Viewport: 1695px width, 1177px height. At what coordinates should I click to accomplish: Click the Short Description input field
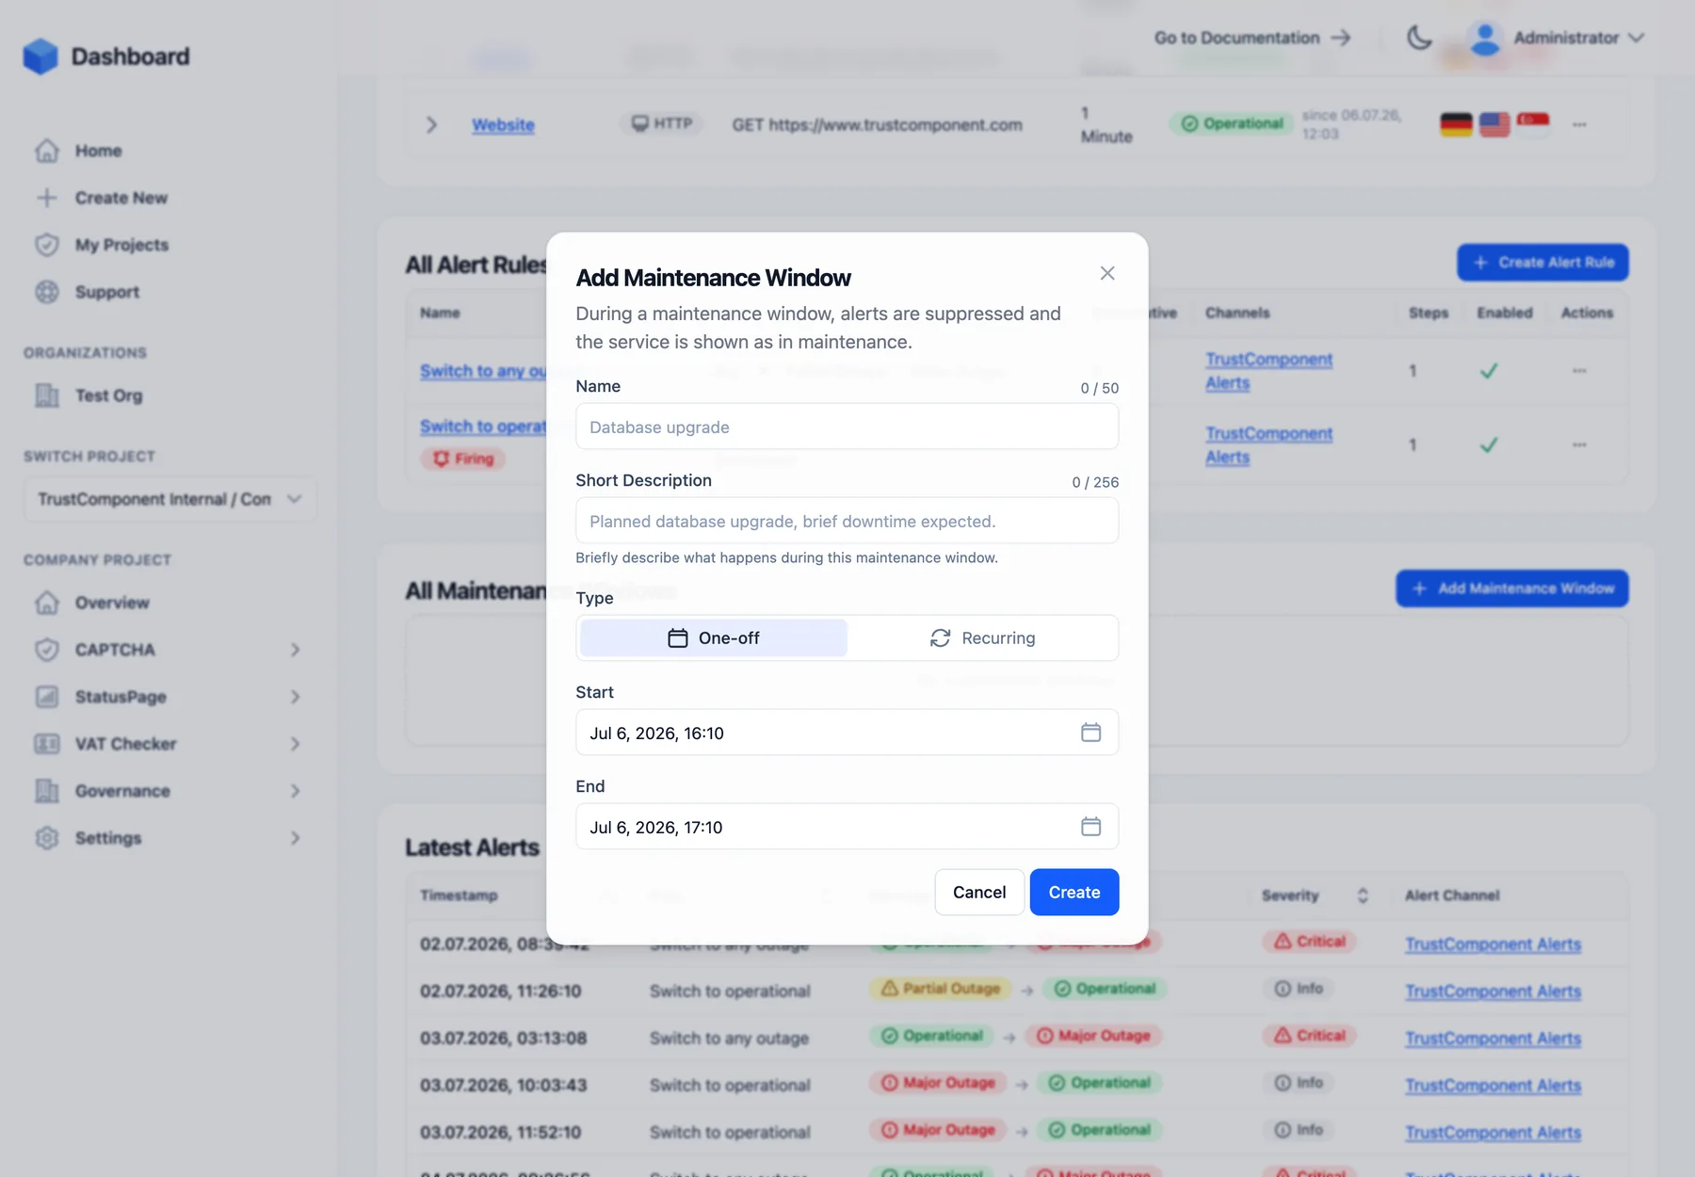click(x=847, y=521)
